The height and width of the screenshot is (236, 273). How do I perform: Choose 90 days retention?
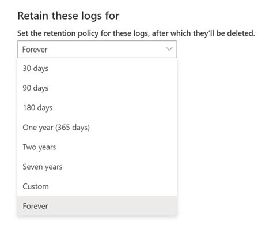point(97,88)
